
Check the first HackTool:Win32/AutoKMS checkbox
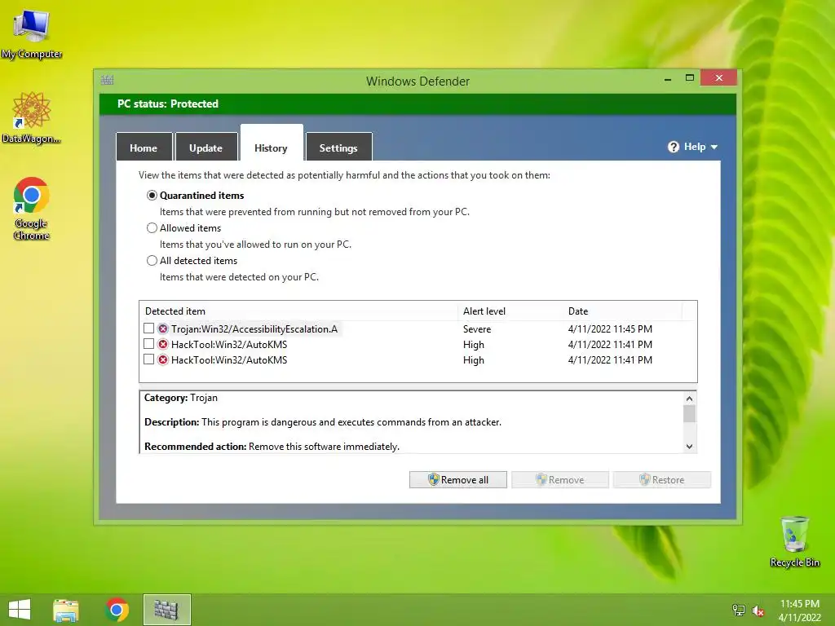(149, 344)
